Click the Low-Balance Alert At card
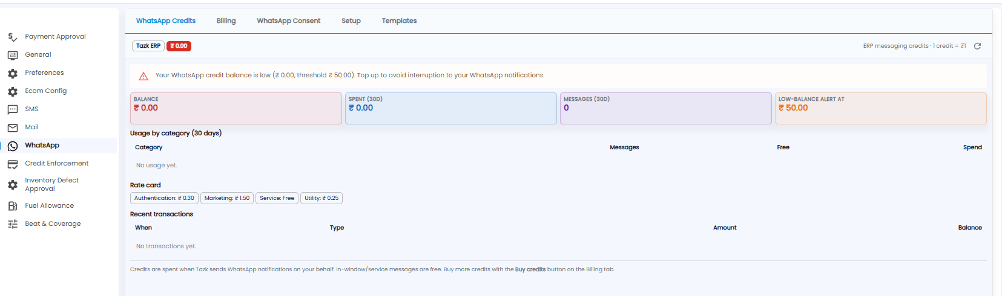 pos(881,108)
